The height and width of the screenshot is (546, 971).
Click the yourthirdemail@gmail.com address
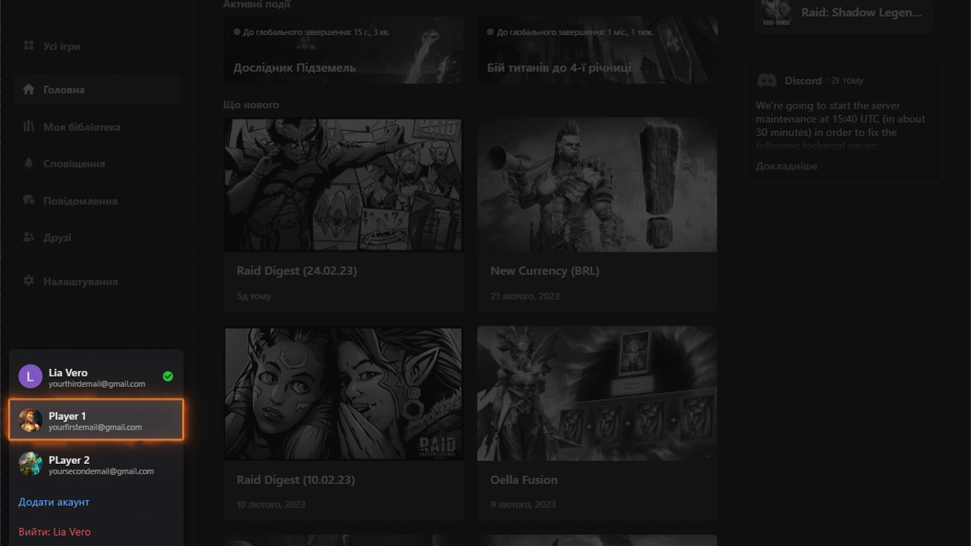pyautogui.click(x=97, y=384)
